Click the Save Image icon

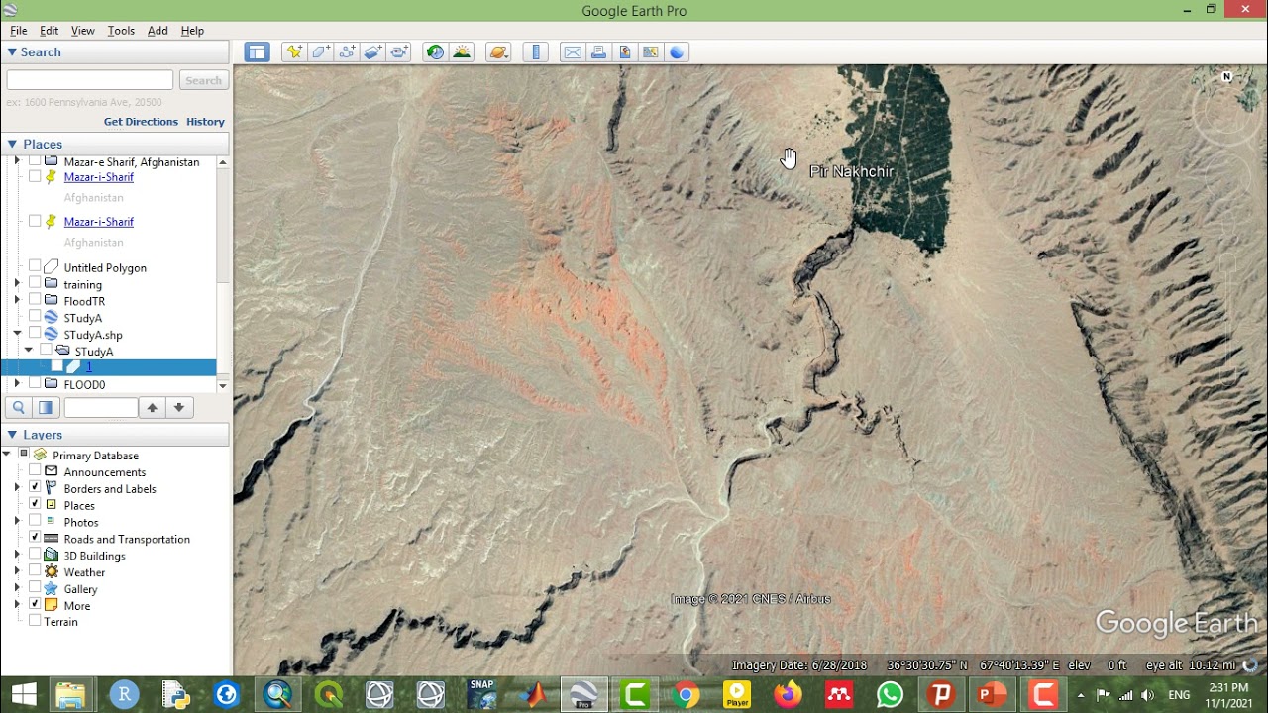point(624,52)
